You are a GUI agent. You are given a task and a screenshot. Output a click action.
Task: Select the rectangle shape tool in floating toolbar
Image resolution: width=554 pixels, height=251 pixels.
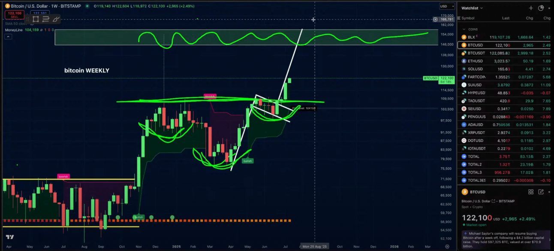pyautogui.click(x=36, y=19)
